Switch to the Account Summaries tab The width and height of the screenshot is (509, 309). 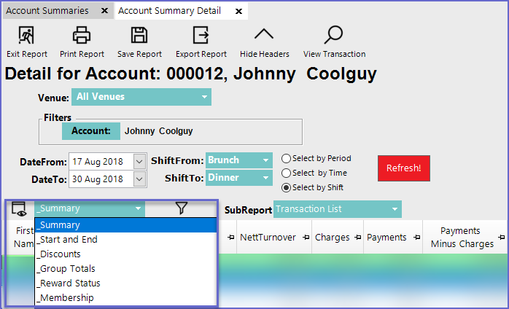tap(47, 11)
